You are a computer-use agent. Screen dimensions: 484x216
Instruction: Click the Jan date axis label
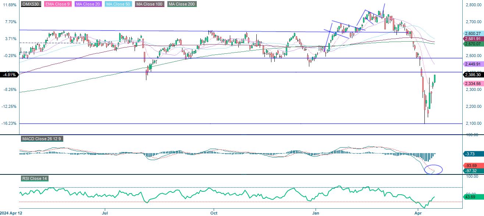[316, 213]
